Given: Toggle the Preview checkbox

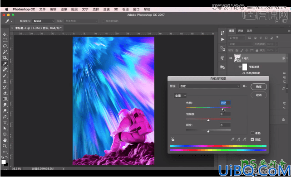Looking at the screenshot, I should [x=252, y=139].
